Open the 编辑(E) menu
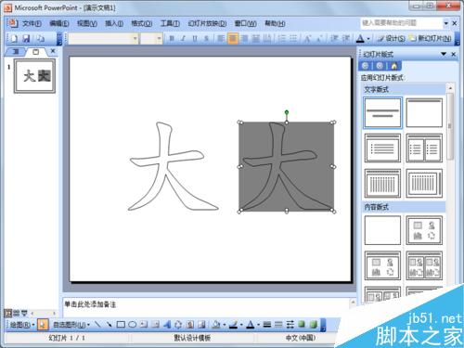 point(59,23)
